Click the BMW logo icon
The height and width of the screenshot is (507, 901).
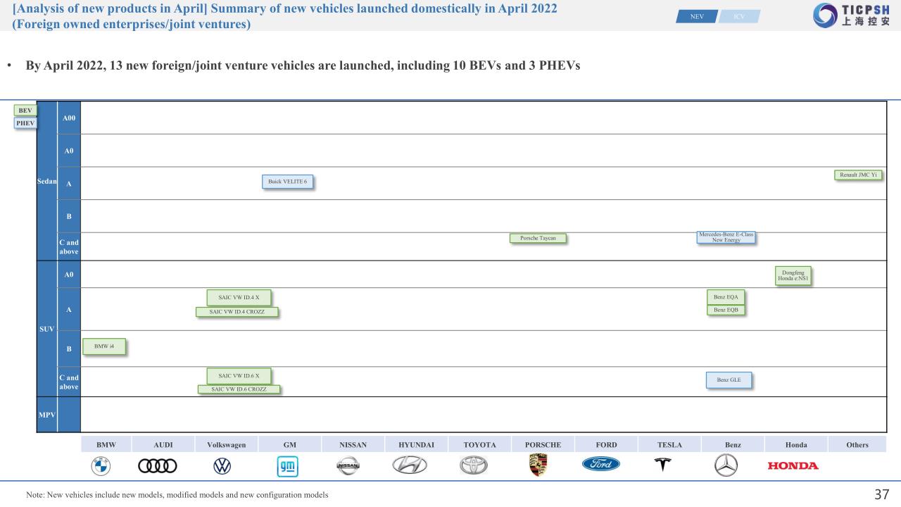coord(101,465)
